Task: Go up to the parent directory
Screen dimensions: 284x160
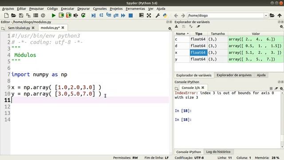Action: tap(280, 16)
